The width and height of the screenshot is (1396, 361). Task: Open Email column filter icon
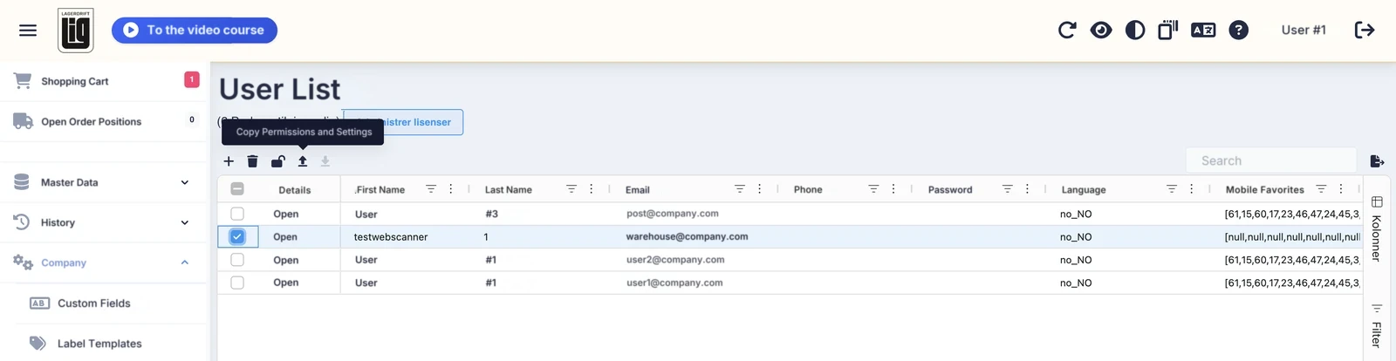pyautogui.click(x=740, y=189)
